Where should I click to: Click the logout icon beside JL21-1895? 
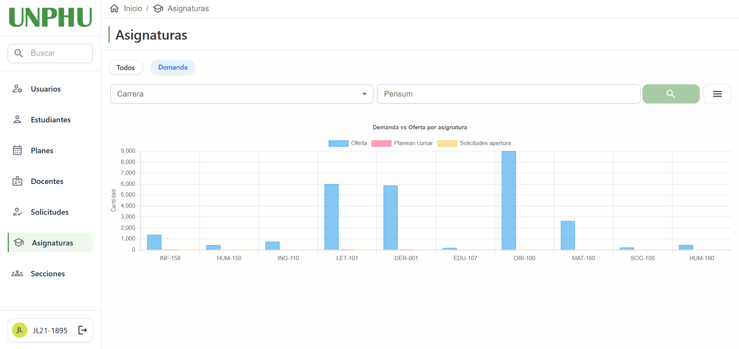(82, 330)
